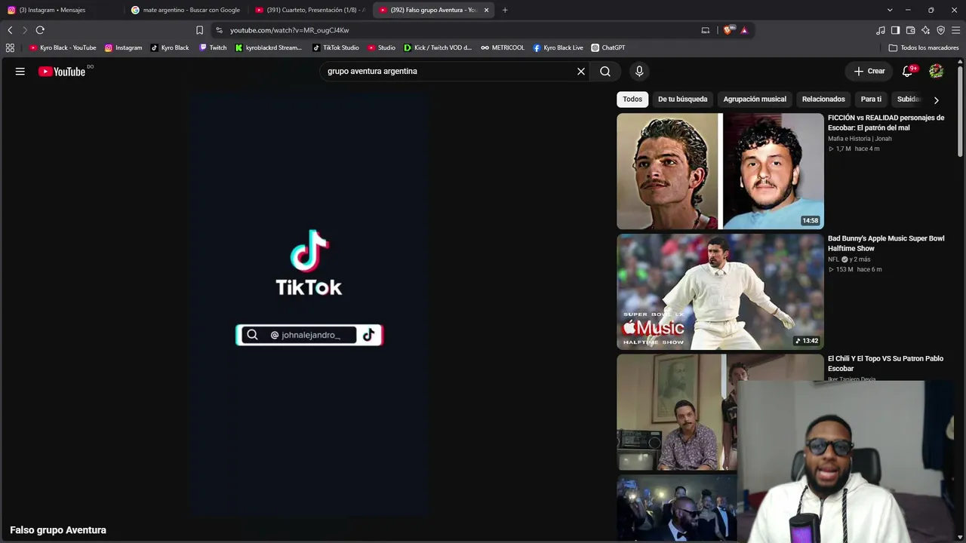Toggle the browser sidebar panel

[x=896, y=30]
